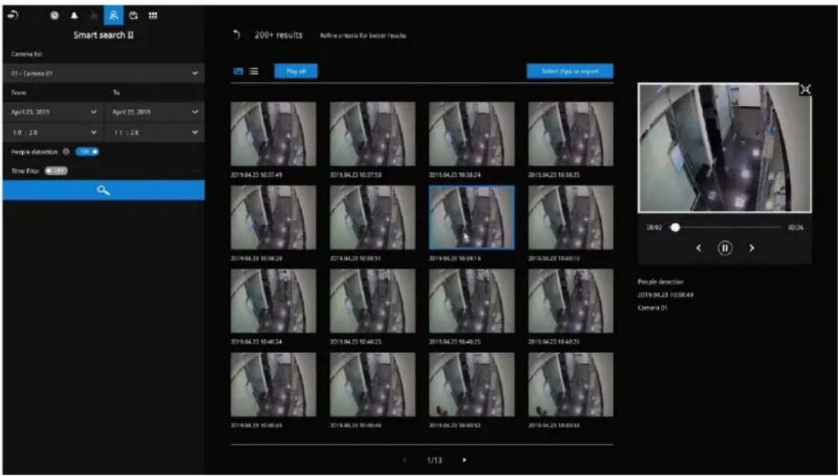Go to next results page arrow

pyautogui.click(x=464, y=460)
